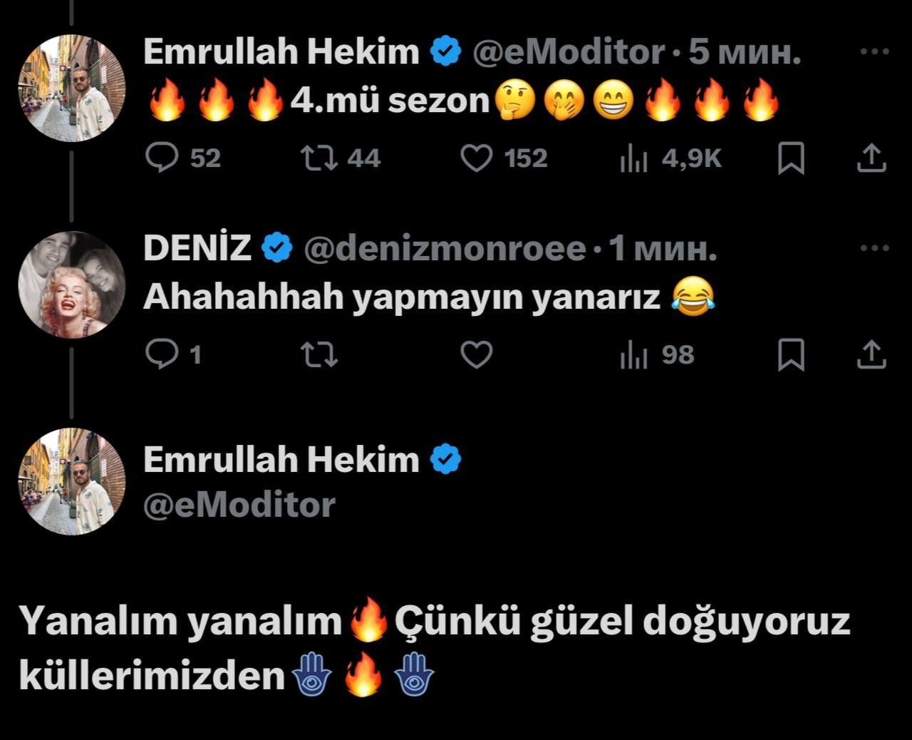Like DENİZ's 'Ahahahhah' reply
912x740 pixels.
click(x=476, y=354)
